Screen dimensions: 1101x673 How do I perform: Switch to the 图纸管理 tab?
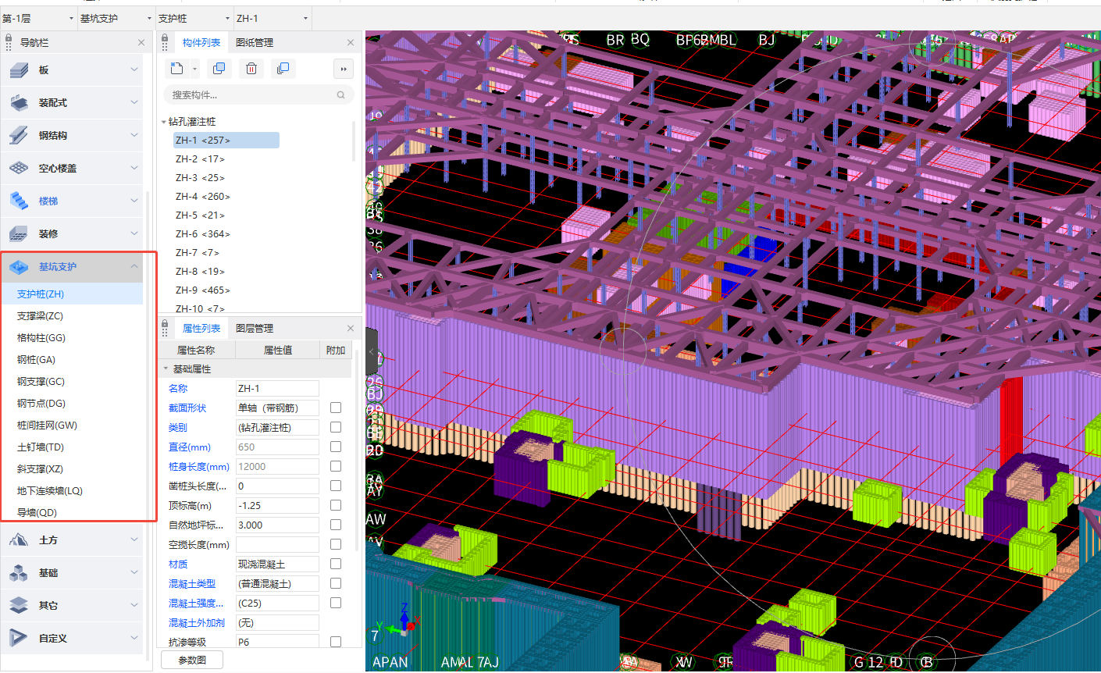point(255,43)
